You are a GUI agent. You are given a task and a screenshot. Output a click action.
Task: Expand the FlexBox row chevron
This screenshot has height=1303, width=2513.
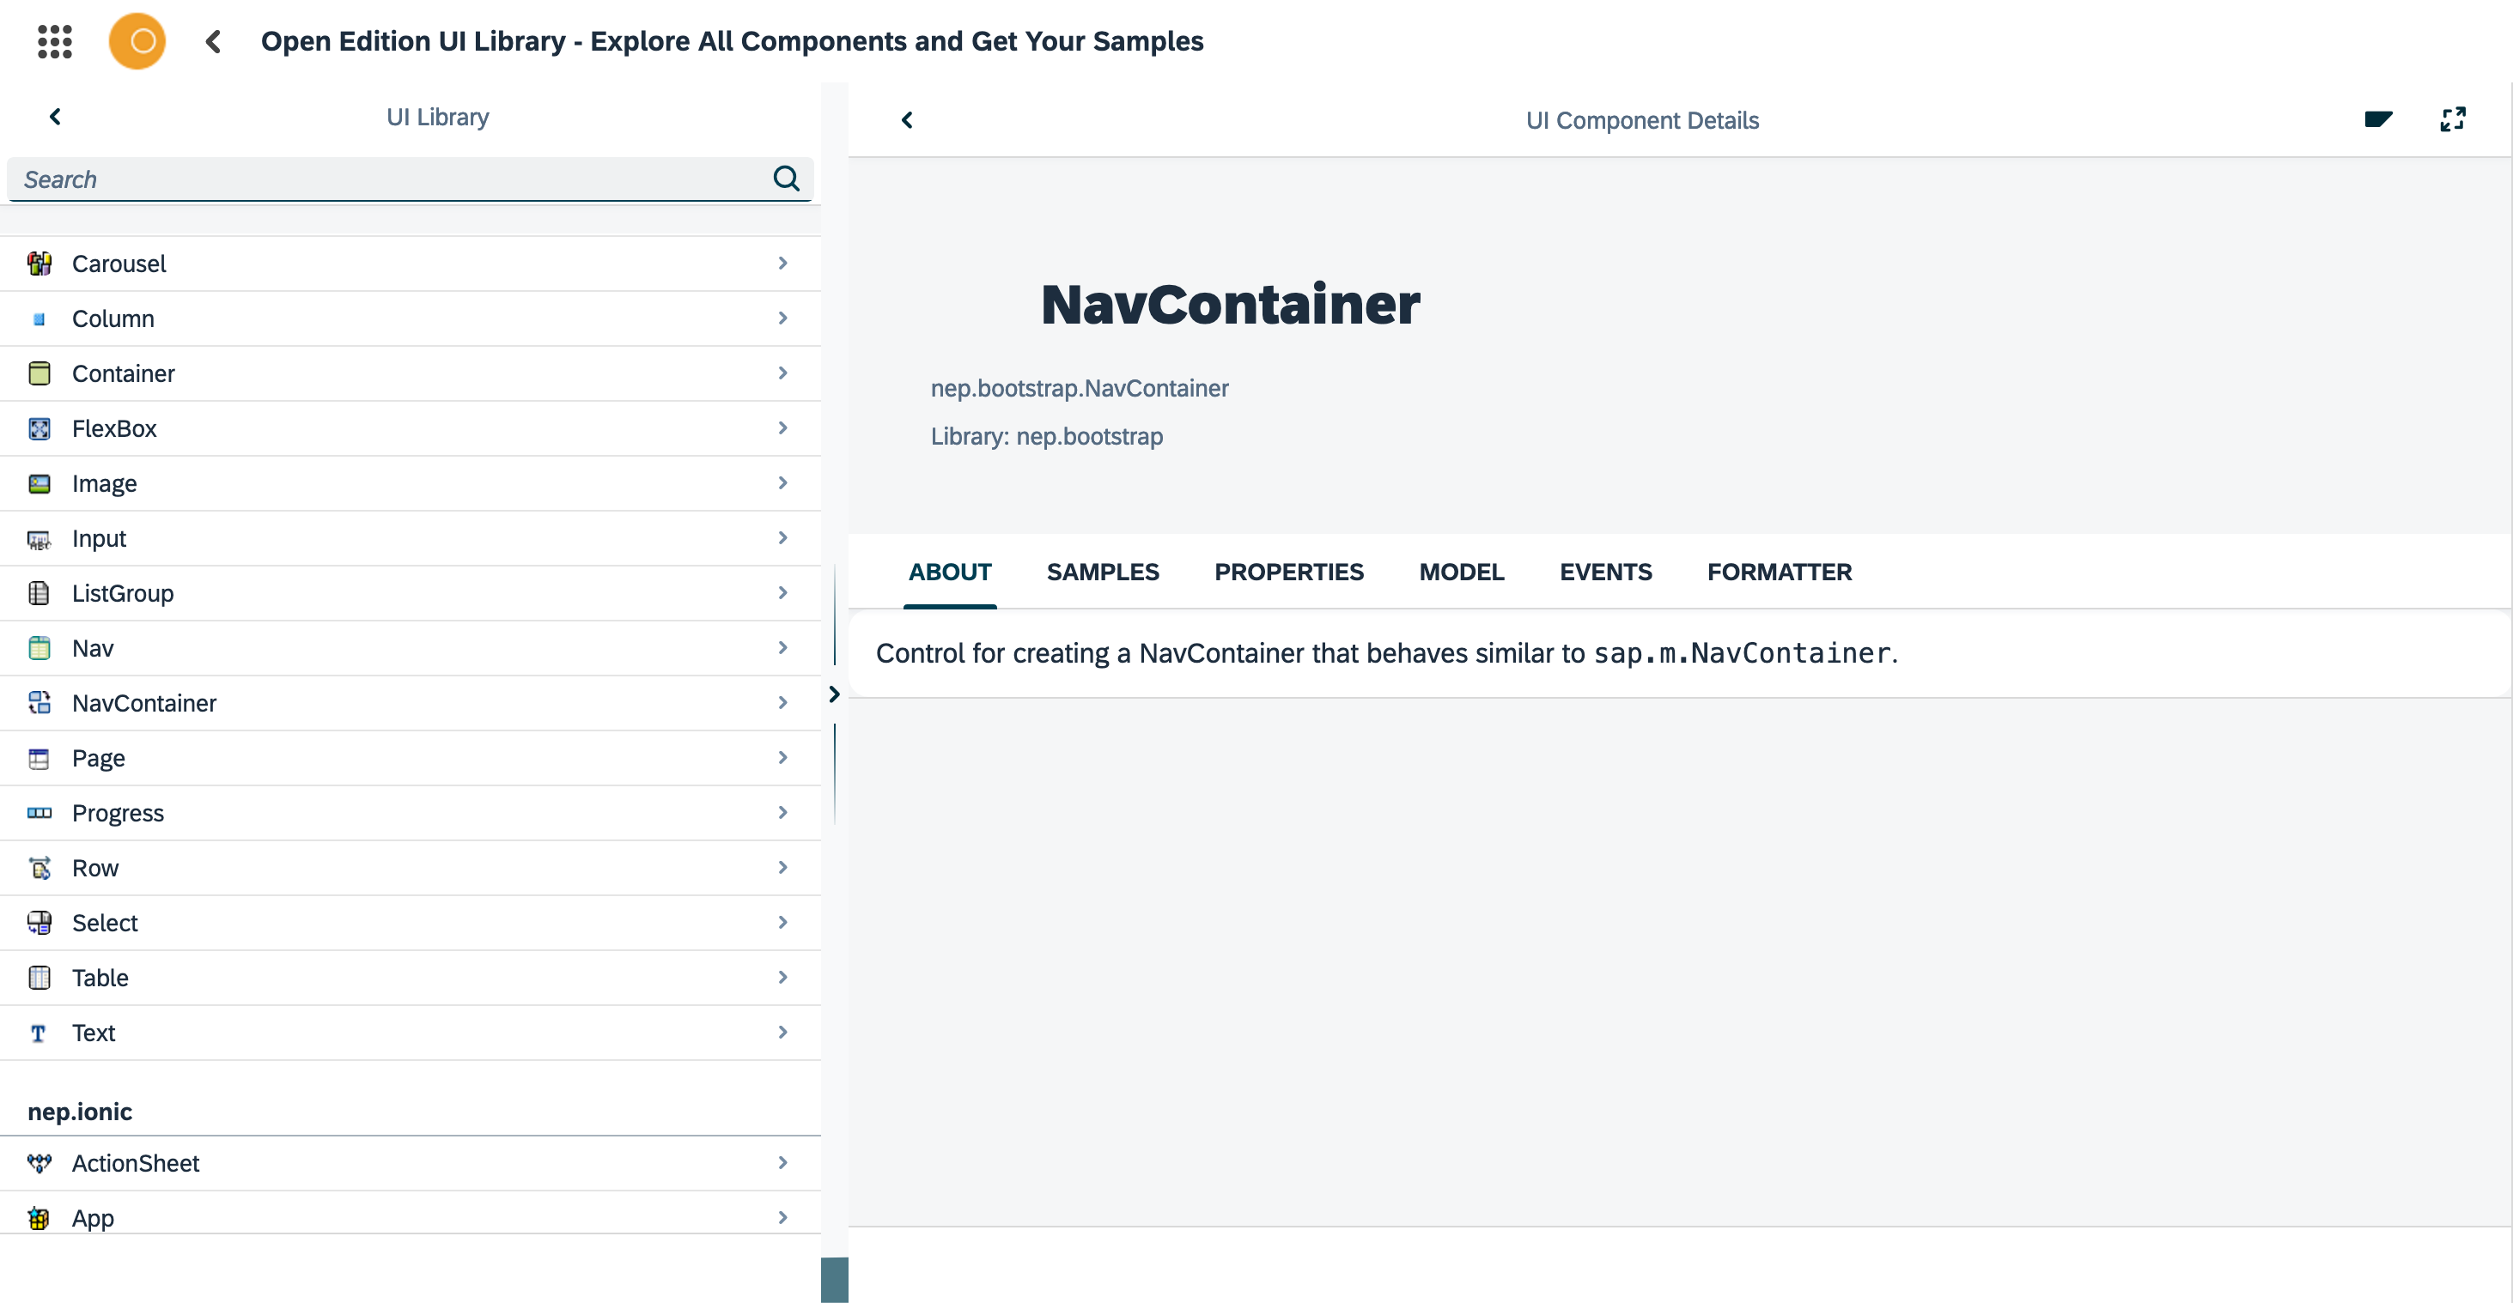click(x=782, y=428)
